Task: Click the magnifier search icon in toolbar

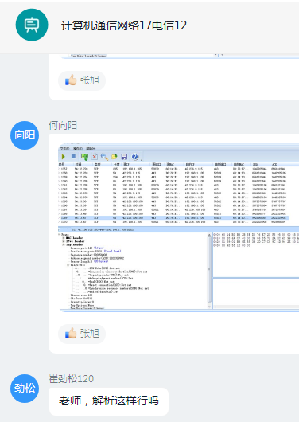Action: [x=104, y=157]
